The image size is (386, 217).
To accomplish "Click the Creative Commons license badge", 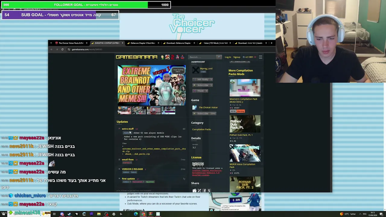I will pos(198,164).
